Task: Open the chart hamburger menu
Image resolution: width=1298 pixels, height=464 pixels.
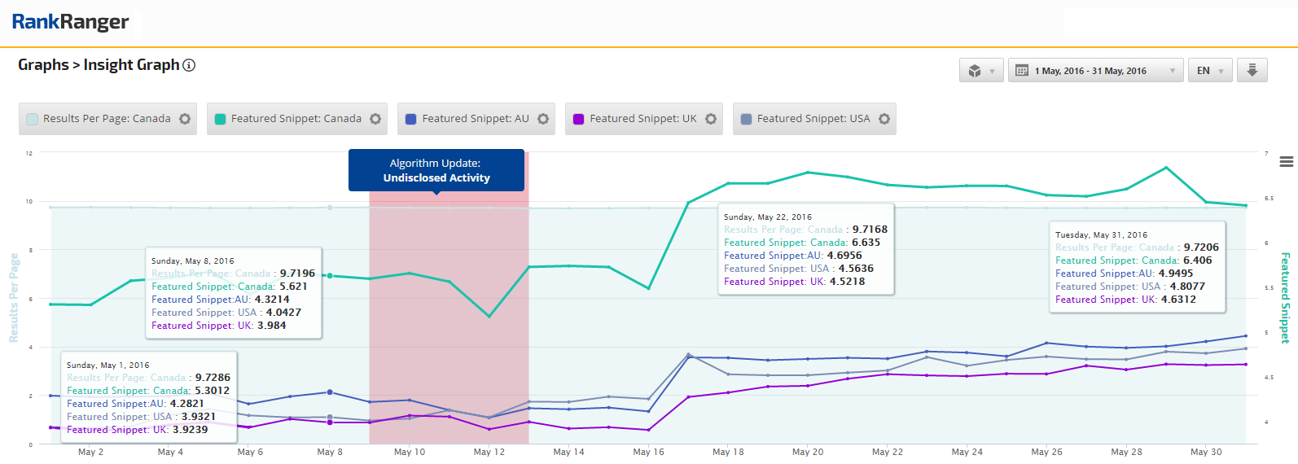Action: pos(1287,162)
